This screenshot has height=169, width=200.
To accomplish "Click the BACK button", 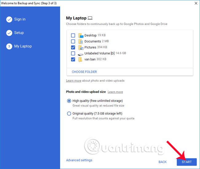I will pos(163,162).
